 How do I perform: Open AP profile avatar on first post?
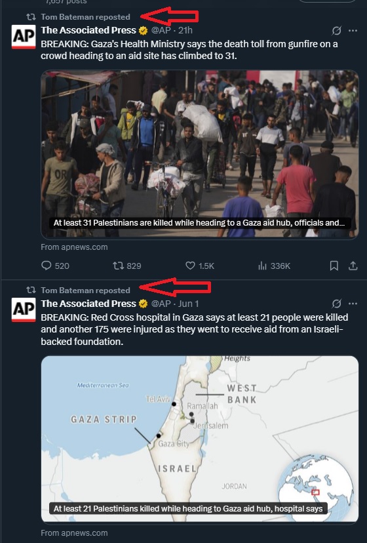(24, 37)
